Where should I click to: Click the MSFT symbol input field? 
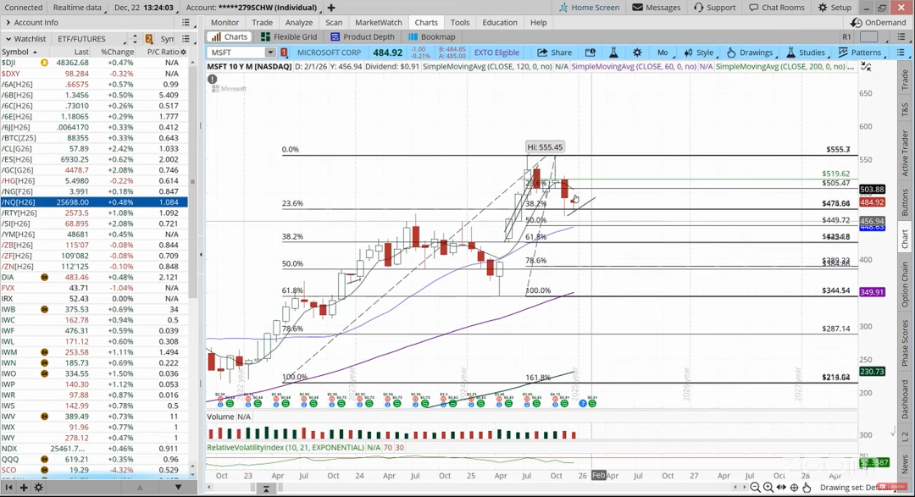pos(236,52)
